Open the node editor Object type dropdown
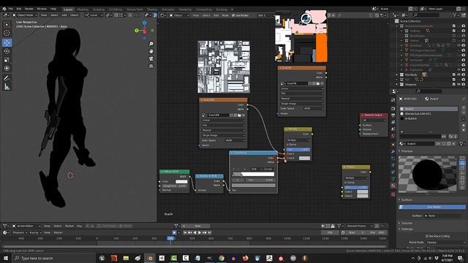The height and width of the screenshot is (263, 468). pyautogui.click(x=178, y=15)
